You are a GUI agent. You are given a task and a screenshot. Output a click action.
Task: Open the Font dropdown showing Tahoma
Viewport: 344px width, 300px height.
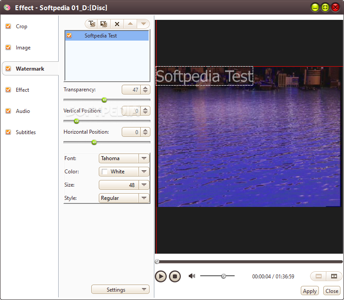pyautogui.click(x=124, y=158)
